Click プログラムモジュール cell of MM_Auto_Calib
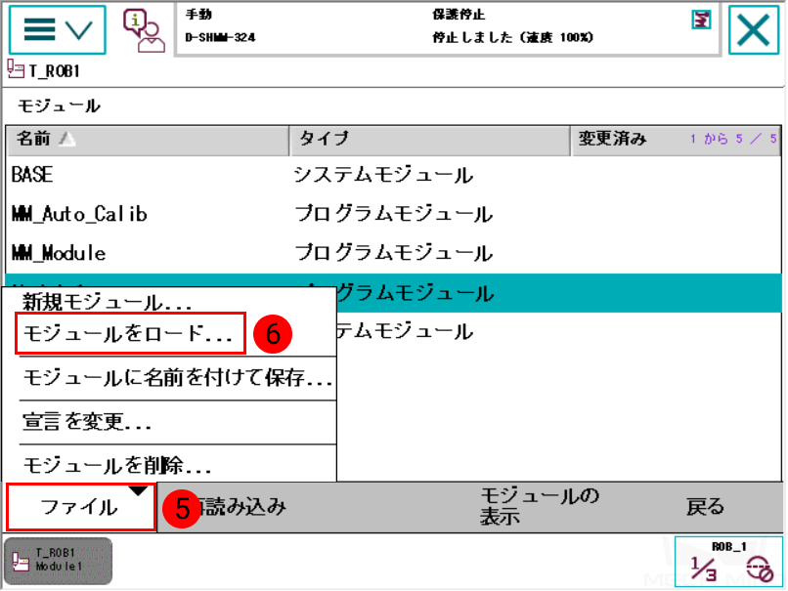 click(393, 214)
